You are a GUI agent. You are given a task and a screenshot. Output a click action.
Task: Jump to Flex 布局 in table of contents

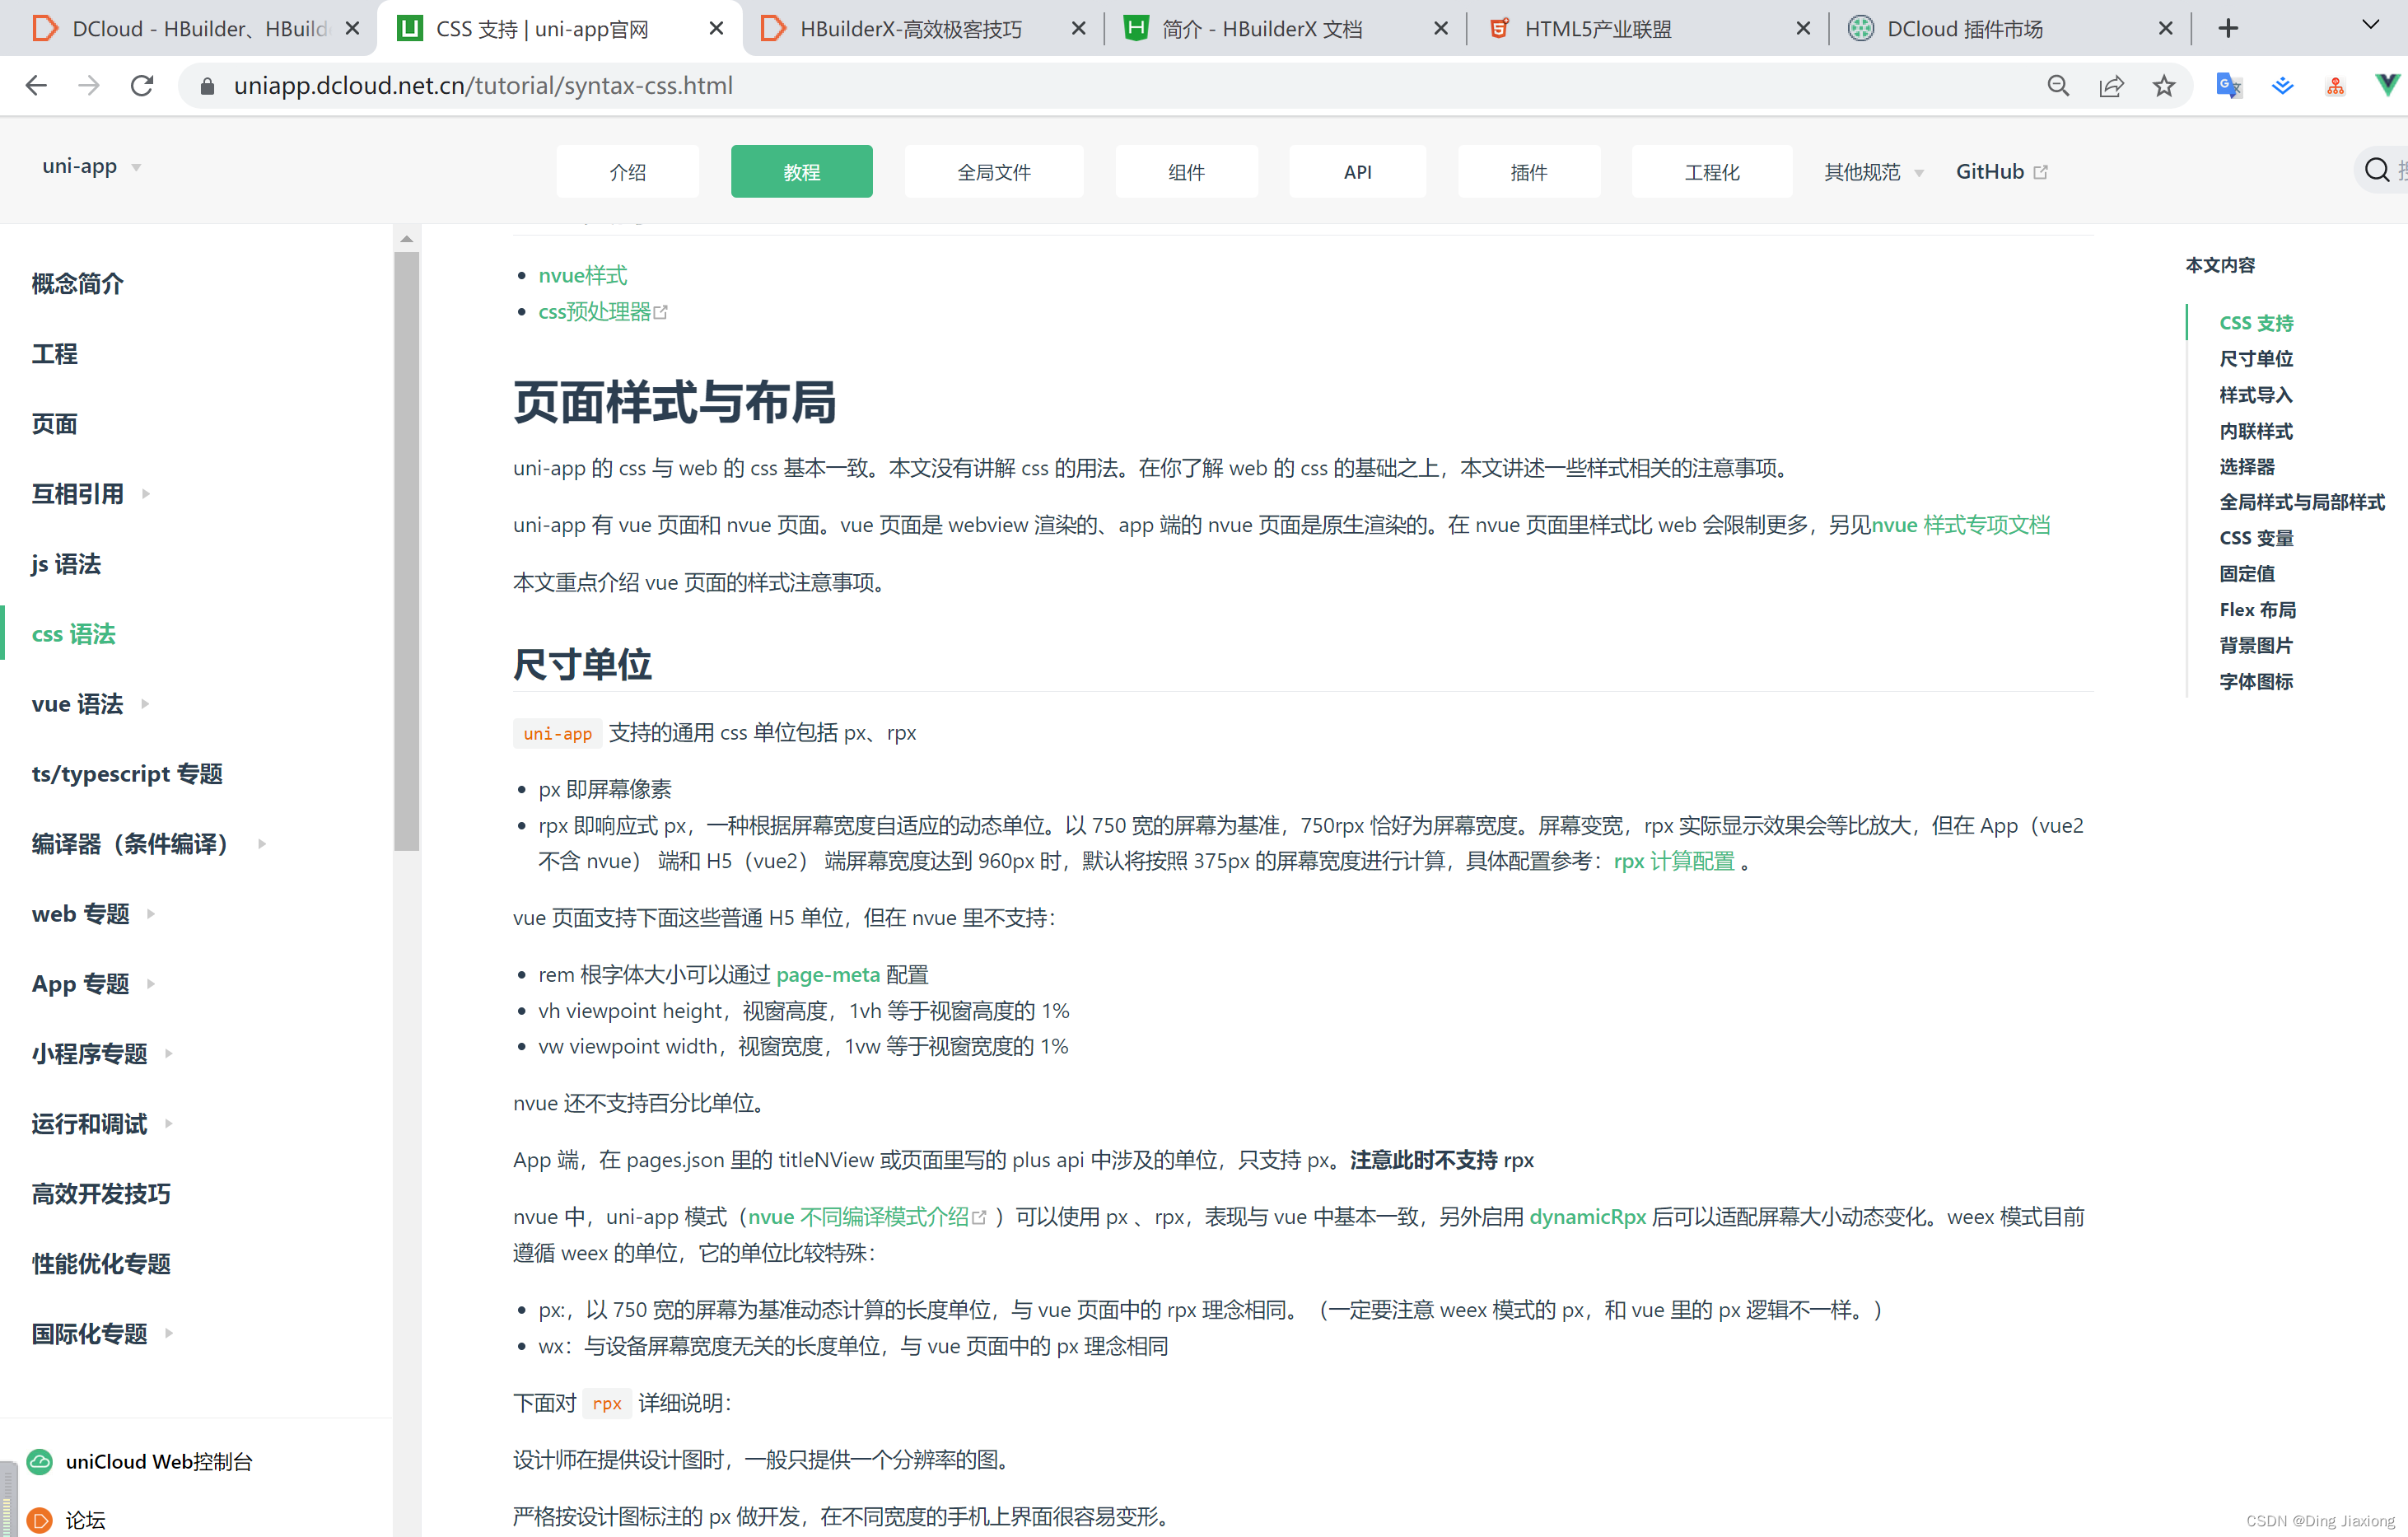tap(2257, 610)
